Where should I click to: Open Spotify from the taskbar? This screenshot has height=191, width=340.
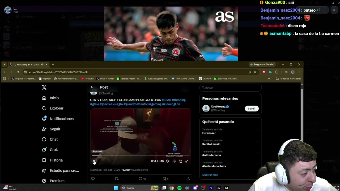coord(179,188)
